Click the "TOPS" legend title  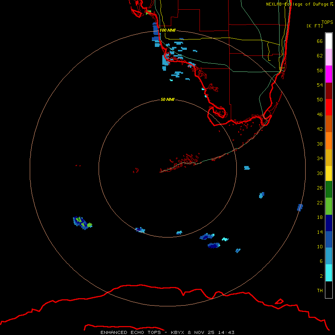(x=327, y=22)
